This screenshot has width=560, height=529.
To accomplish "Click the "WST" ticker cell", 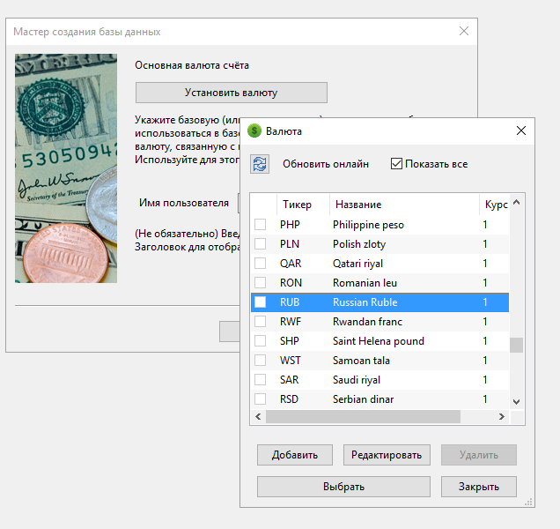I will 291,360.
